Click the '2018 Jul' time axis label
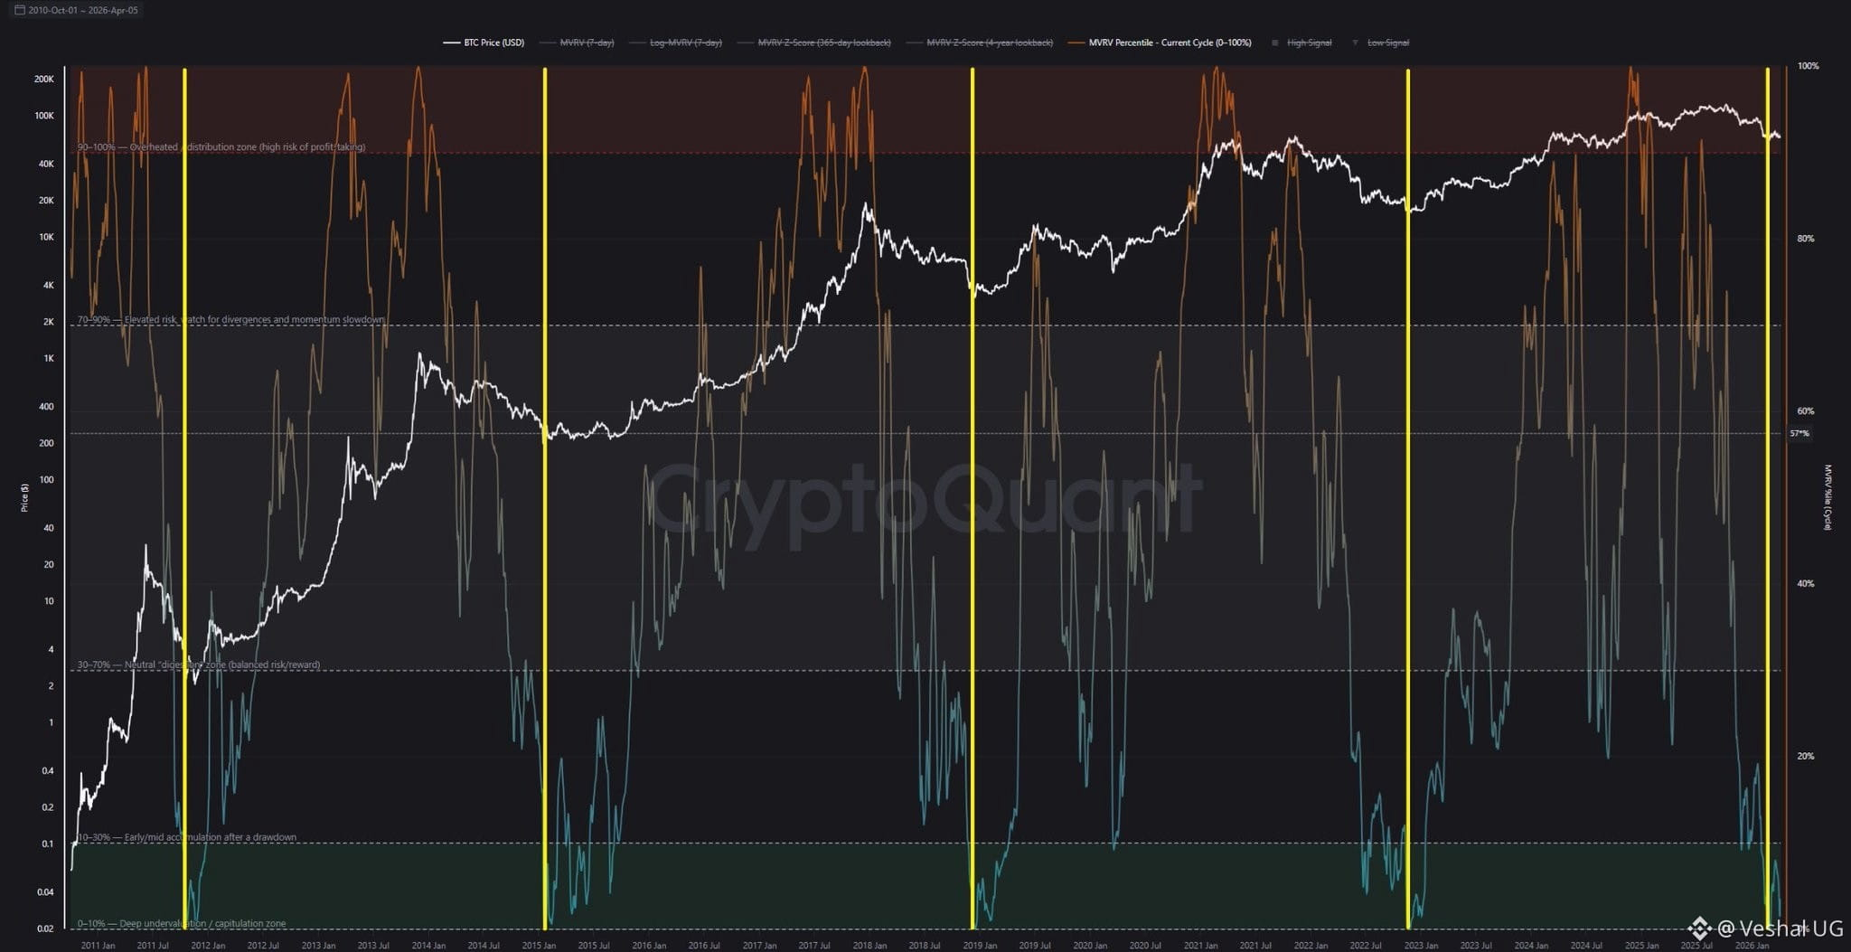The width and height of the screenshot is (1851, 952). coord(925,946)
